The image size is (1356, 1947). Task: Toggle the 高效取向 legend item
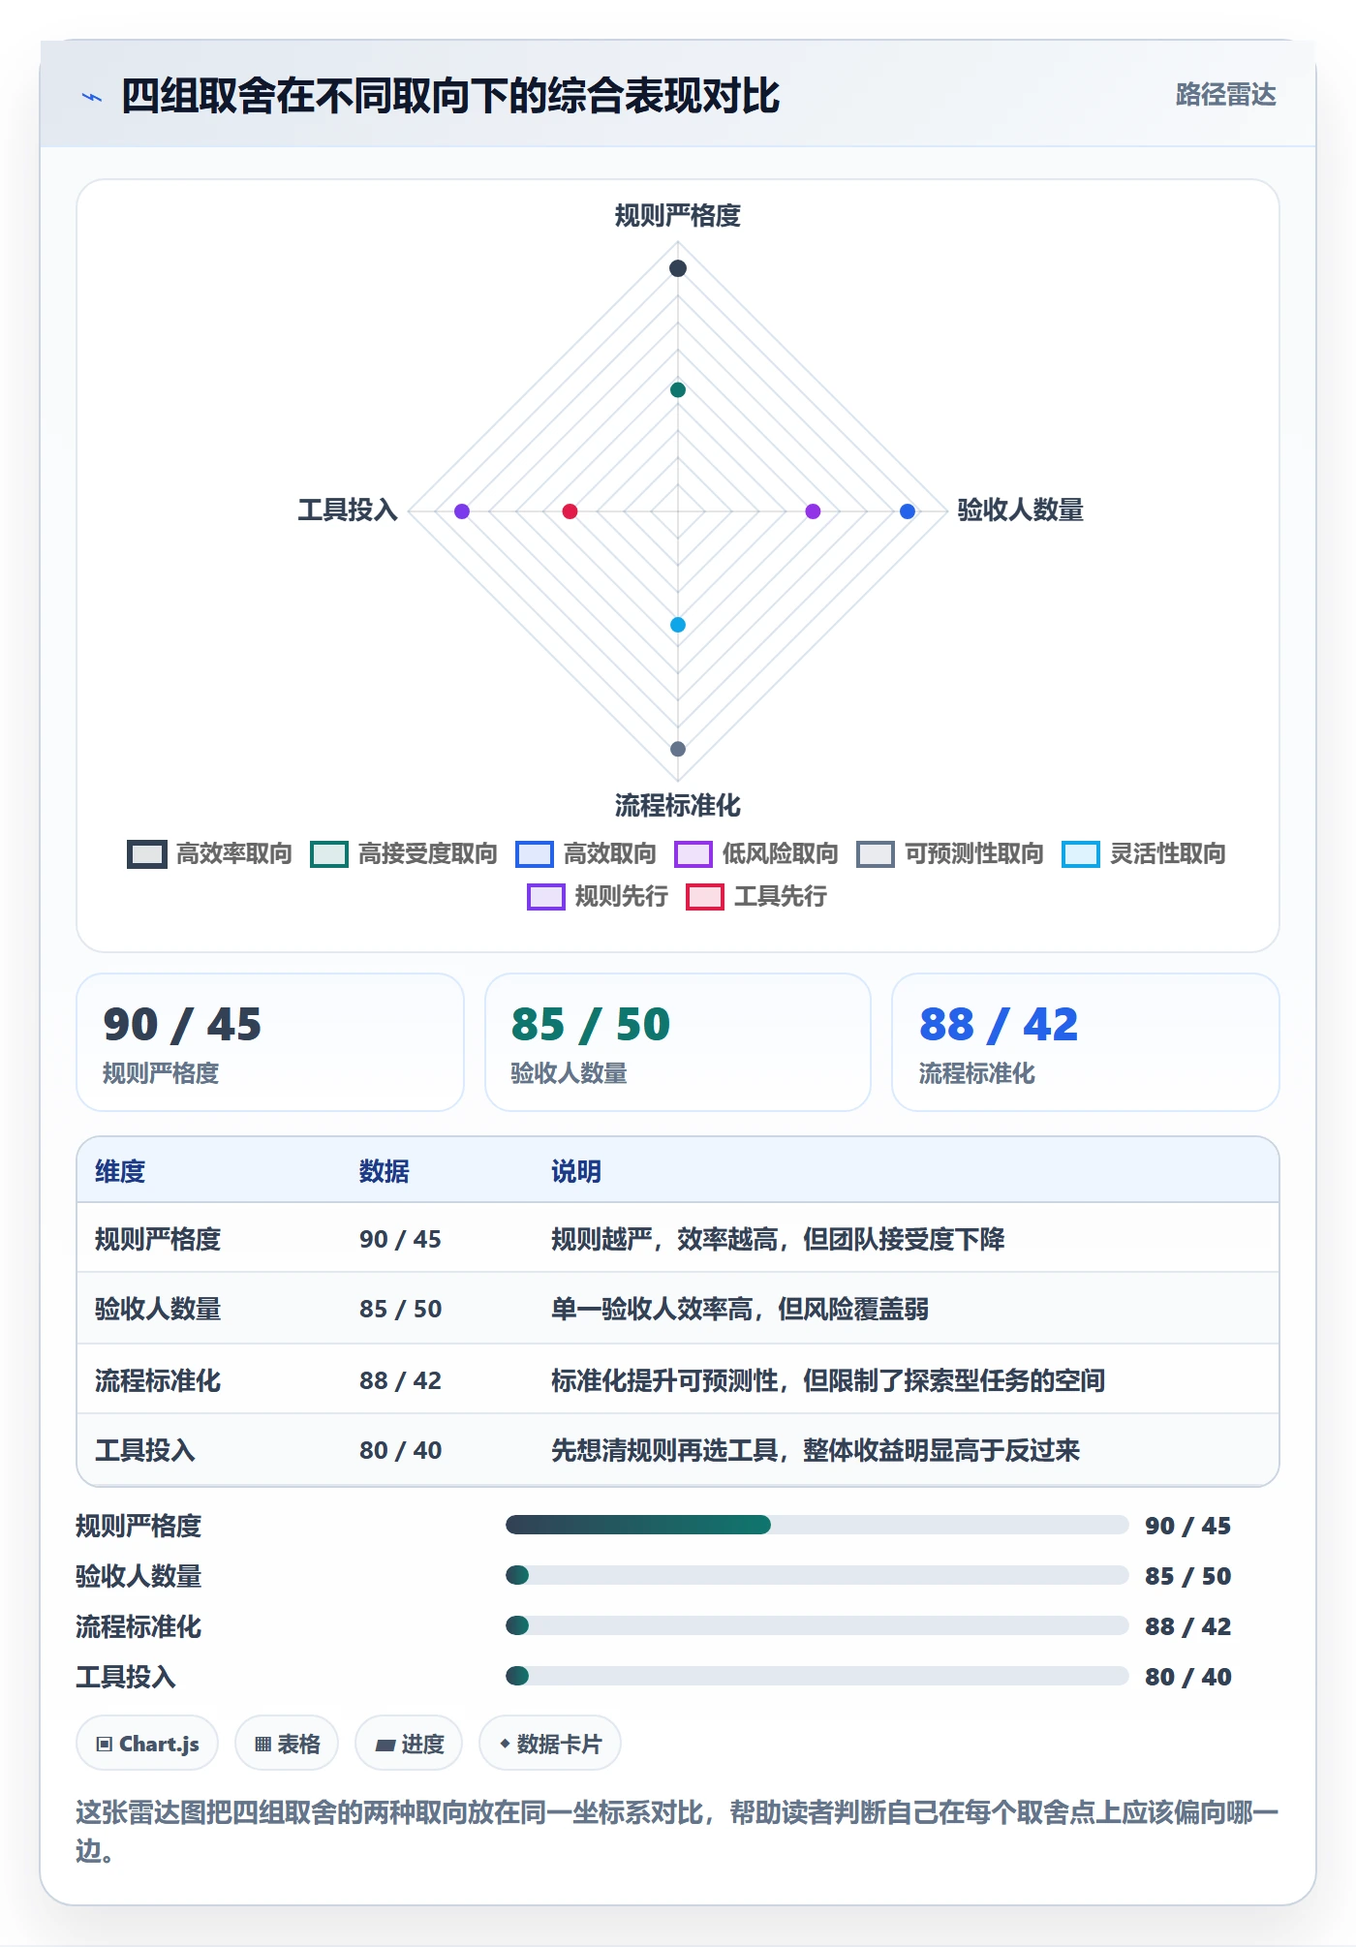586,853
